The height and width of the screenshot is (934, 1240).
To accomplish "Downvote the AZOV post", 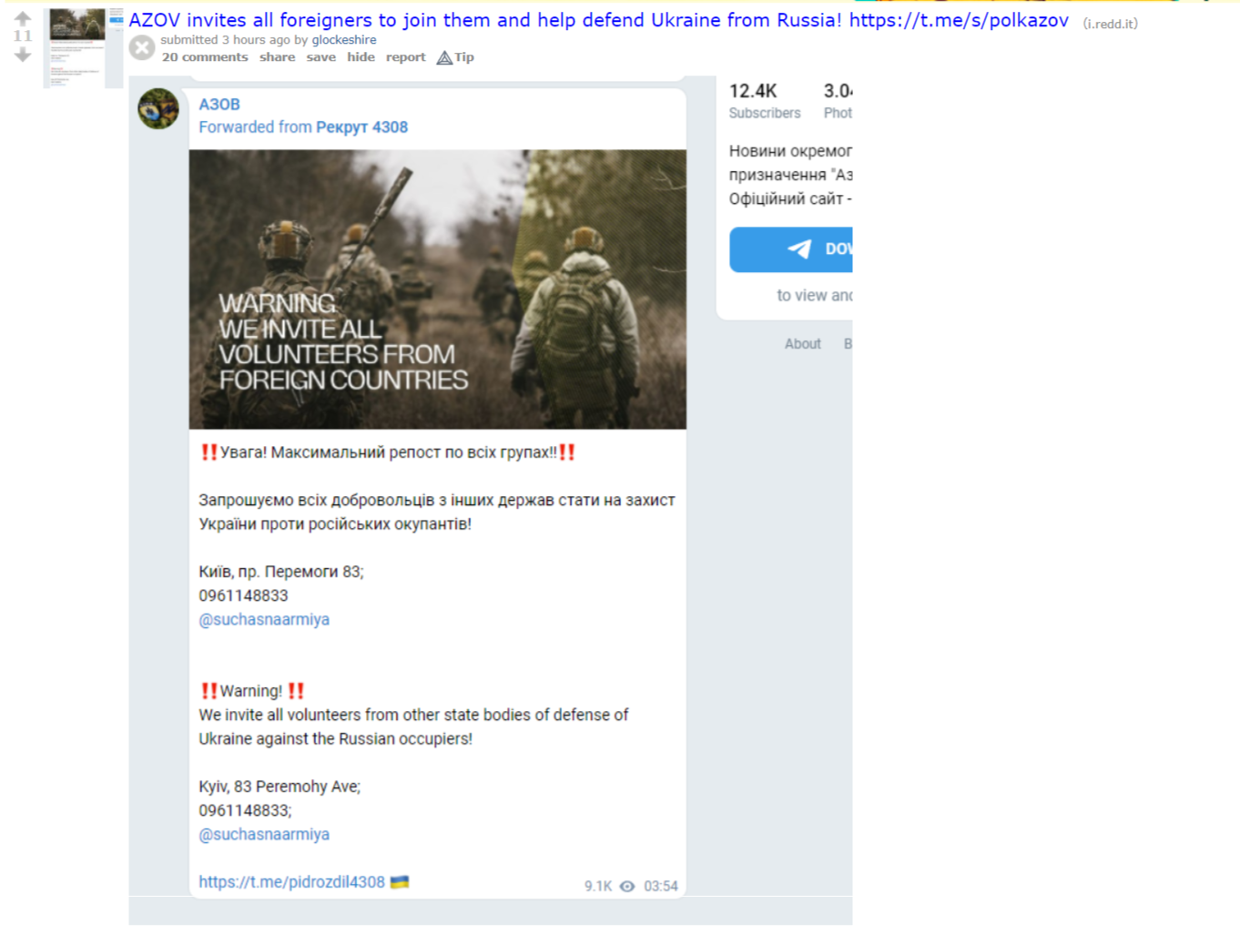I will pos(23,55).
